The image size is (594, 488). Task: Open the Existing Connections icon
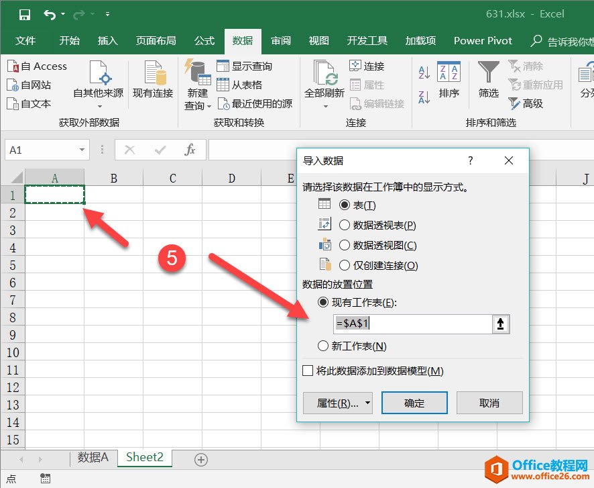point(153,81)
